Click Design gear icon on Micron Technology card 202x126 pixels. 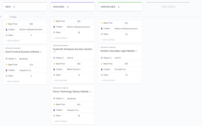[x=54, y=99]
